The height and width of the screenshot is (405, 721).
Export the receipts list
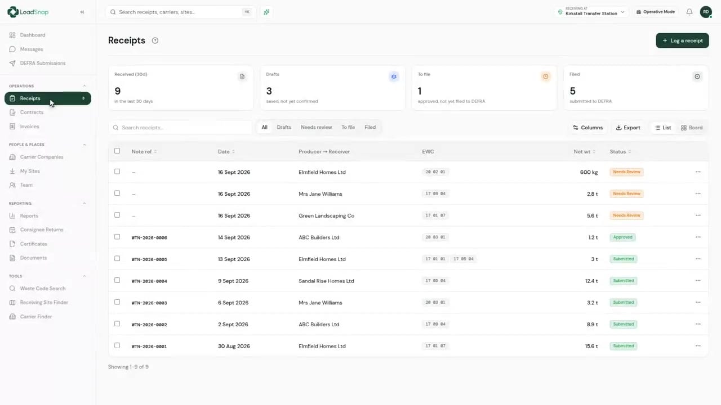[627, 128]
